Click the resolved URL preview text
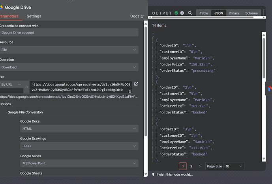272x184 pixels. (69, 97)
